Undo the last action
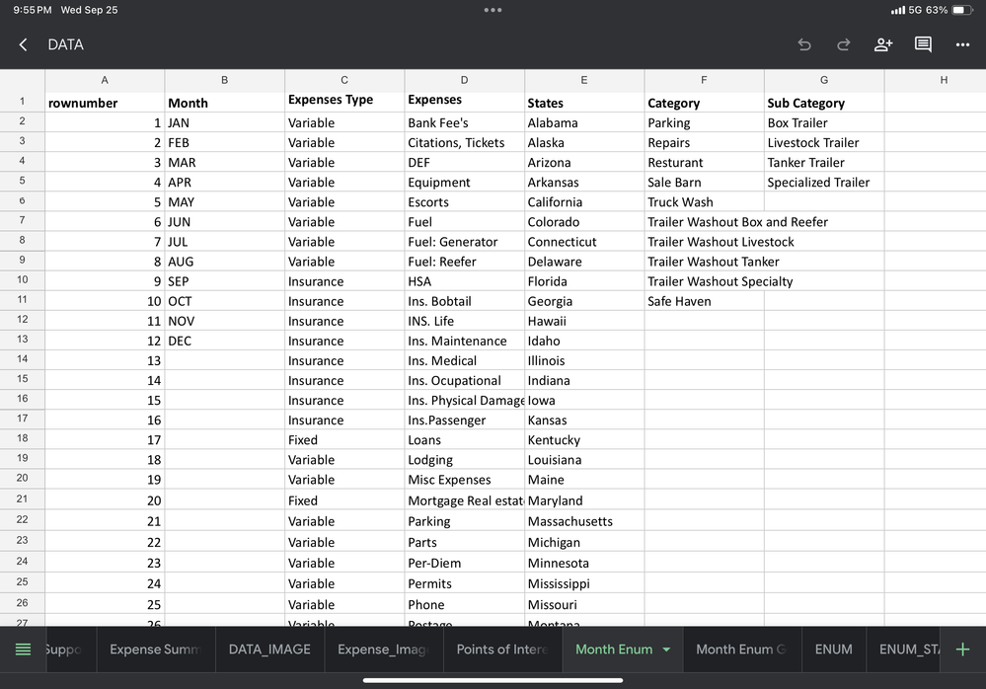 pyautogui.click(x=804, y=44)
